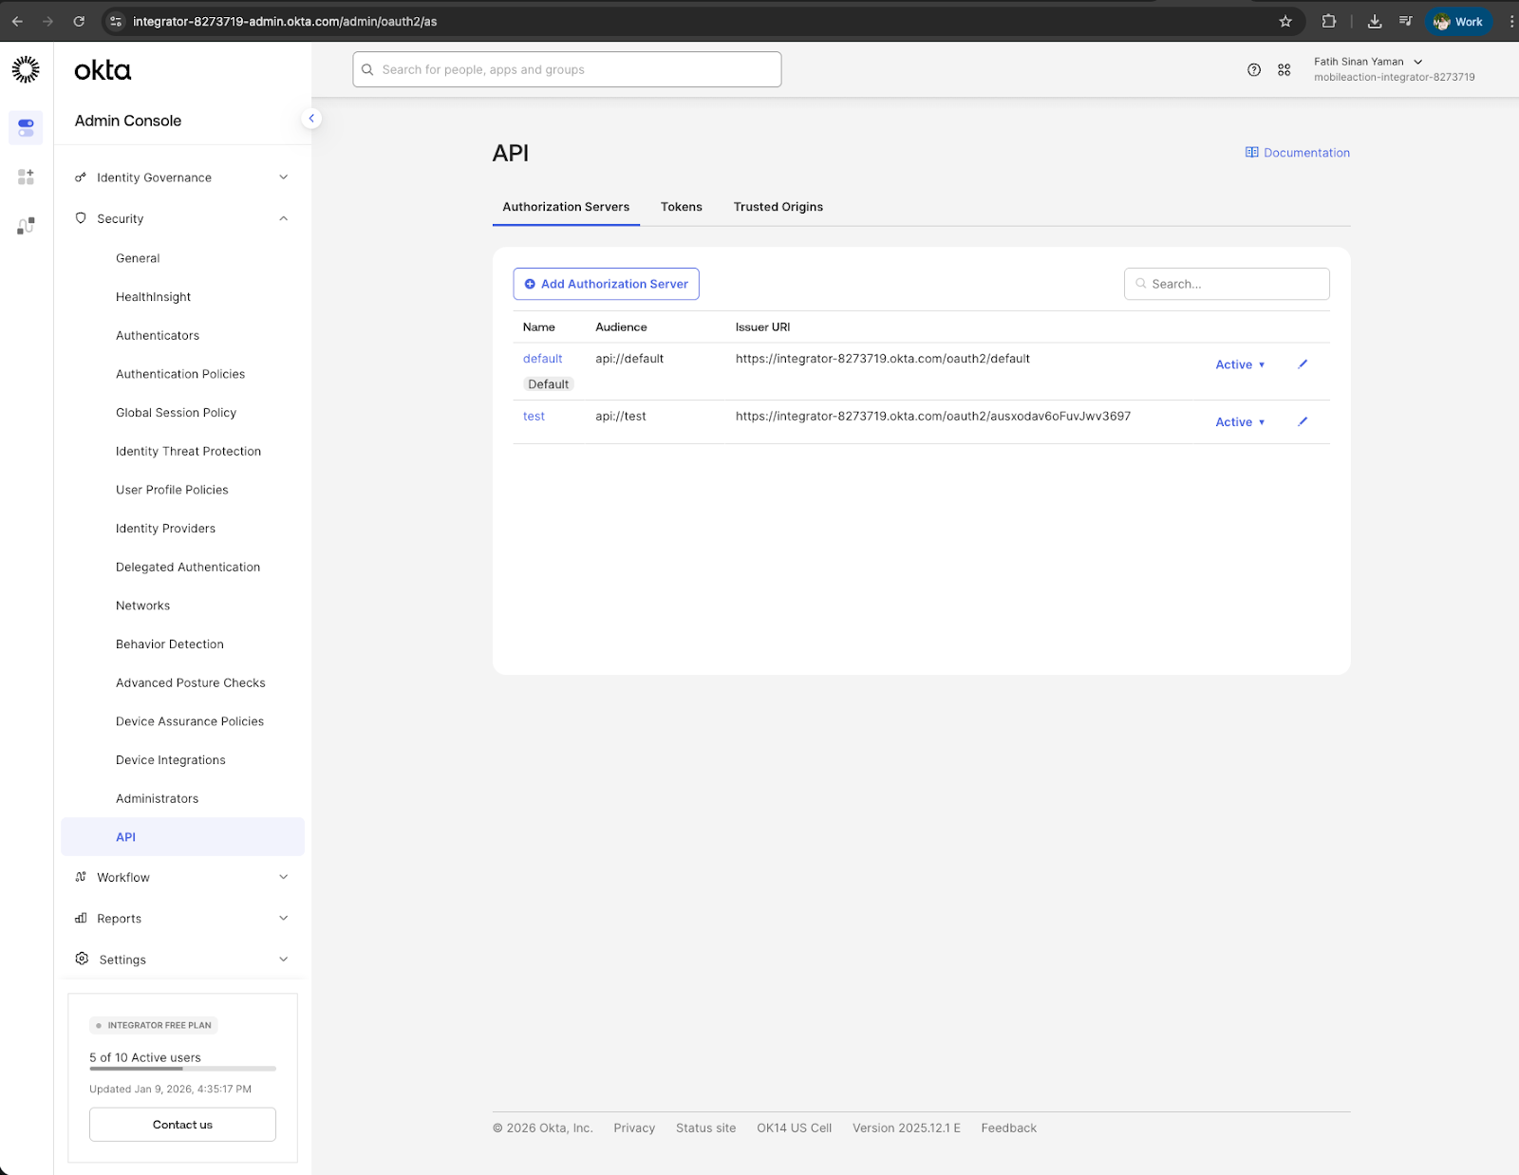This screenshot has height=1175, width=1519.
Task: Open Active status dropdown for test server
Action: click(x=1240, y=422)
